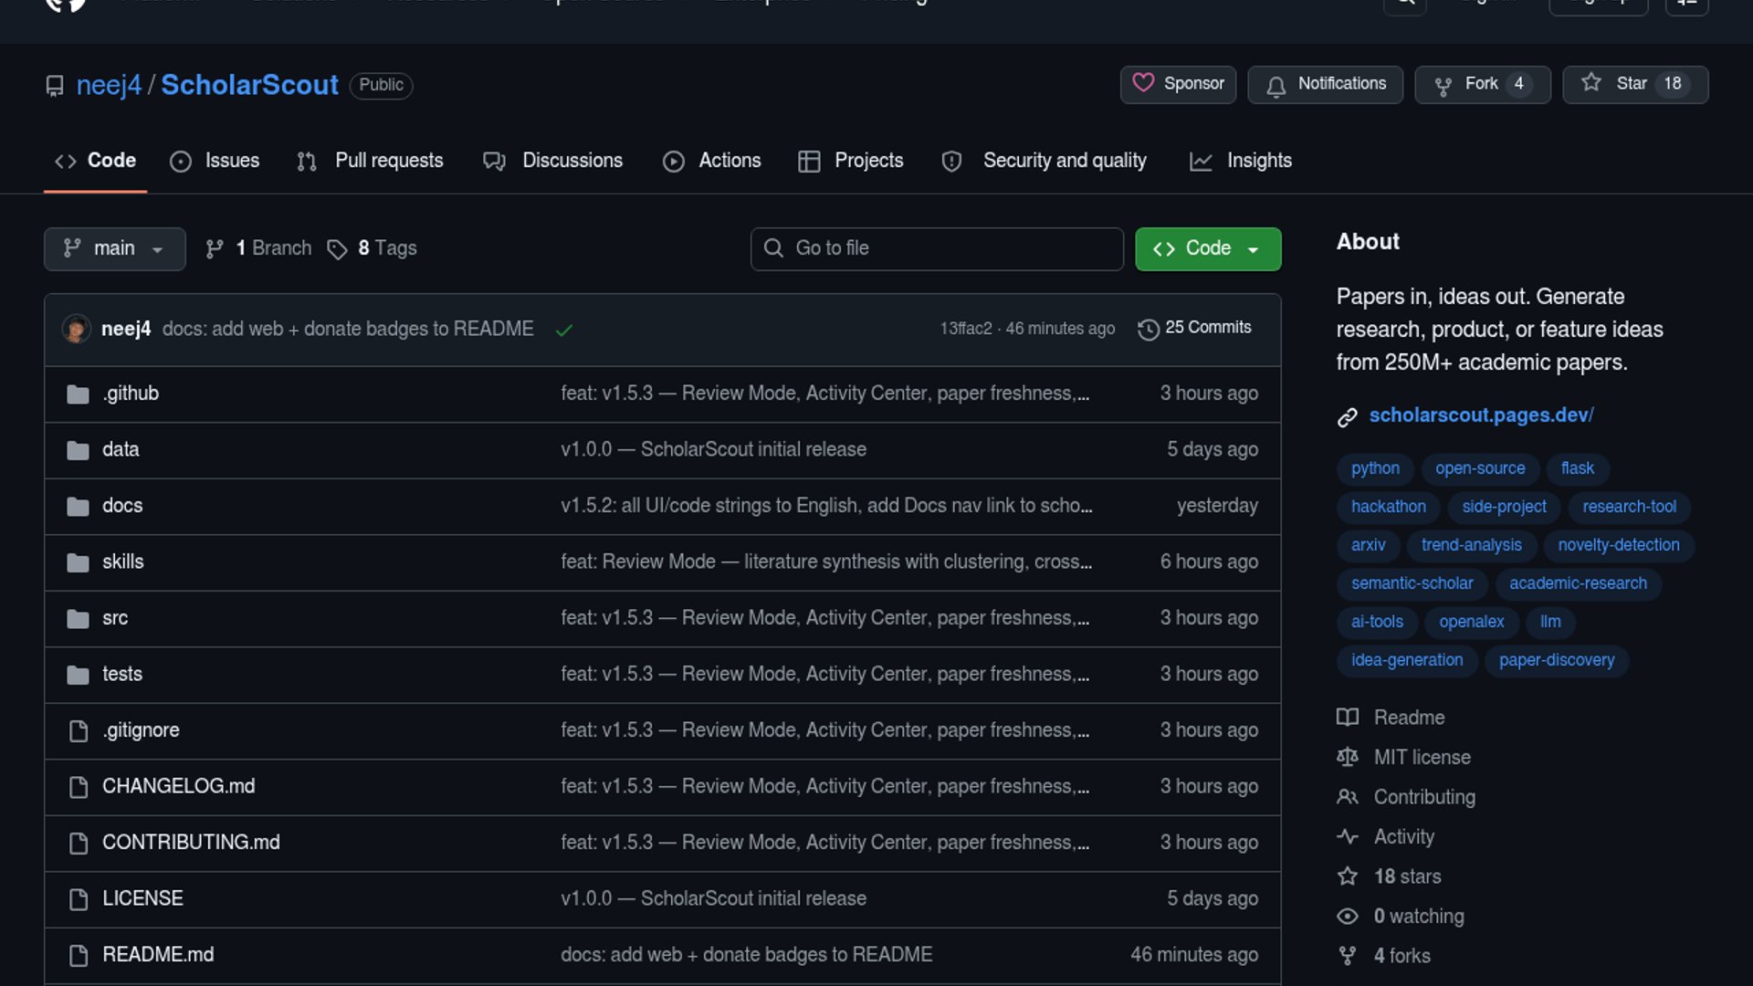Screen dimensions: 1753x986
Task: Open the ScholarScout repository title link
Action: (x=249, y=85)
